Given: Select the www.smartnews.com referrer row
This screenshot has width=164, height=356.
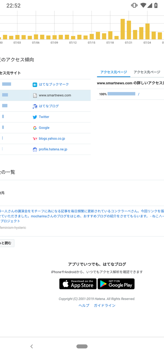Looking at the screenshot, I should (45, 96).
